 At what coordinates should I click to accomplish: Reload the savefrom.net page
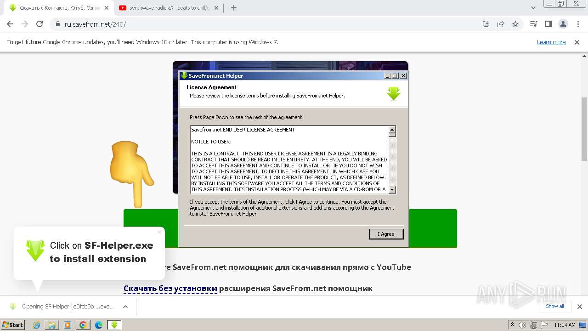click(x=40, y=24)
